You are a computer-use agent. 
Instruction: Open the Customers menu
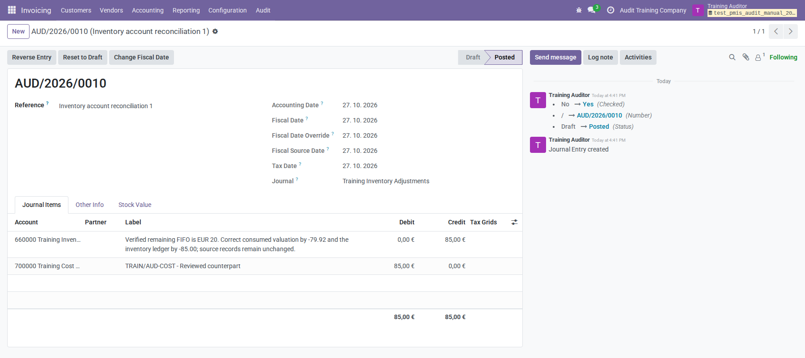76,10
